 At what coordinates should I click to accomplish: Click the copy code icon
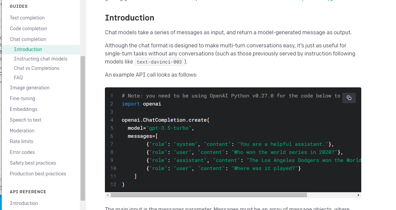(x=349, y=98)
